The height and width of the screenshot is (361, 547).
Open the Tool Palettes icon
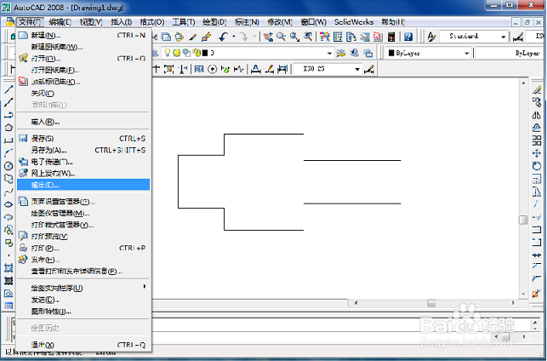351,37
